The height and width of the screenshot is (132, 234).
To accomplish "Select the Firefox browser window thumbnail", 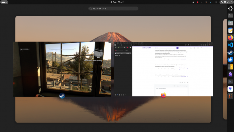I will click(x=163, y=69).
